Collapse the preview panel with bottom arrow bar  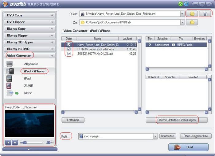point(30,149)
